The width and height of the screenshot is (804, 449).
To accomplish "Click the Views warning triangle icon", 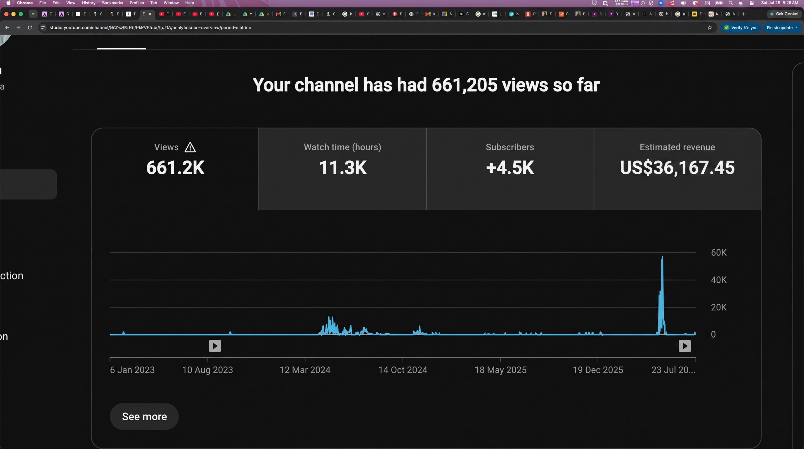I will click(x=190, y=147).
